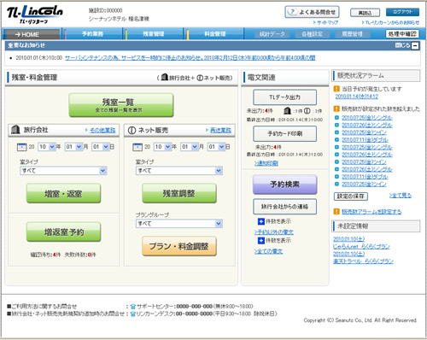Click the orange icon beside 販売数アラームを設定する
Viewport: 427px width, 340px height.
[336, 211]
